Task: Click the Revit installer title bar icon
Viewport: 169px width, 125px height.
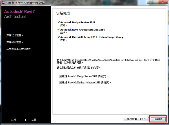Action: [3, 3]
